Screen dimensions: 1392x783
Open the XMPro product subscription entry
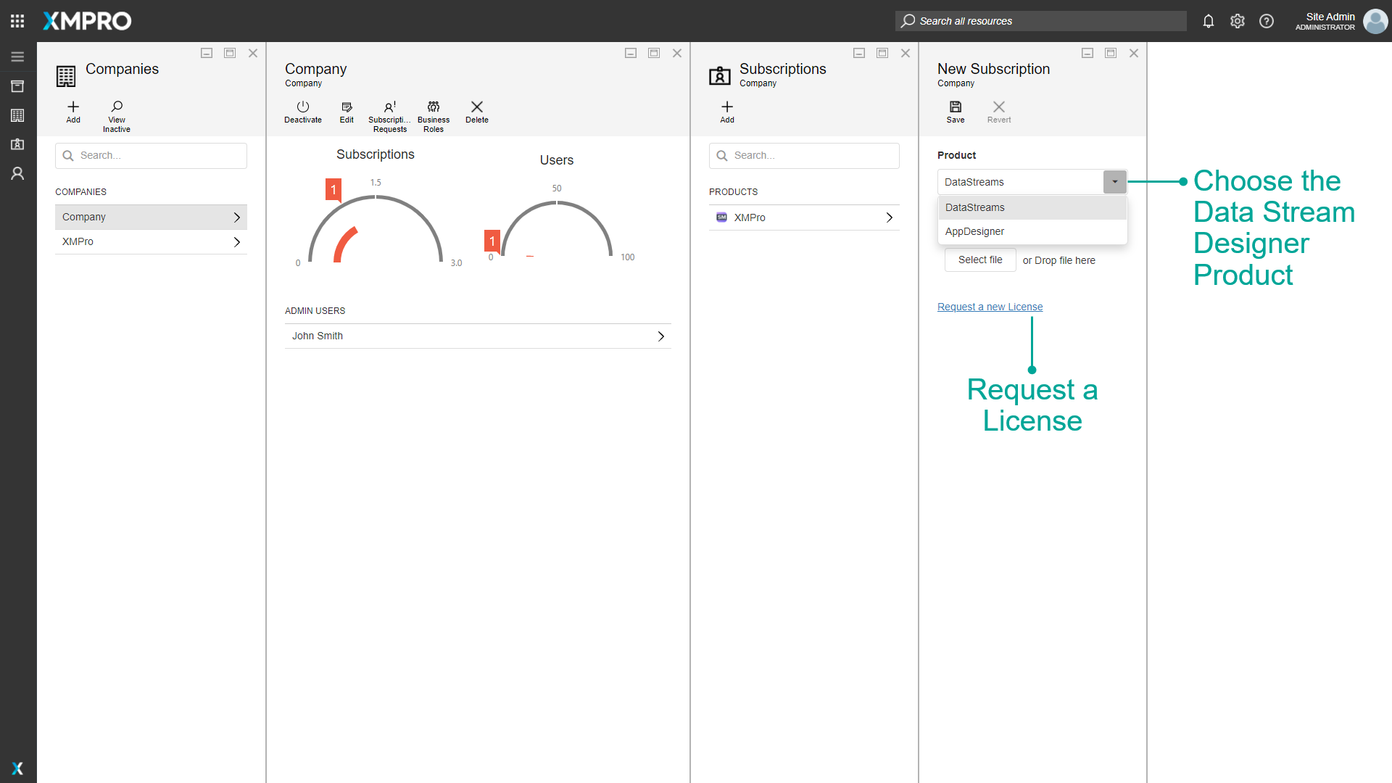[x=803, y=217]
